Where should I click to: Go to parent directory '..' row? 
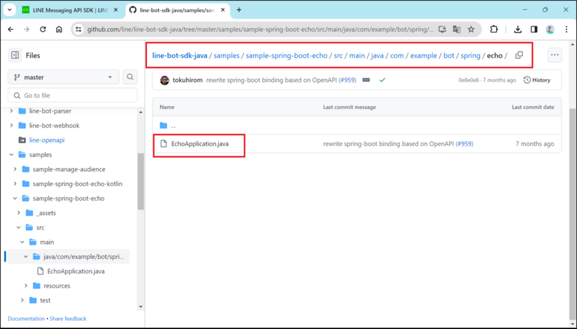357,126
